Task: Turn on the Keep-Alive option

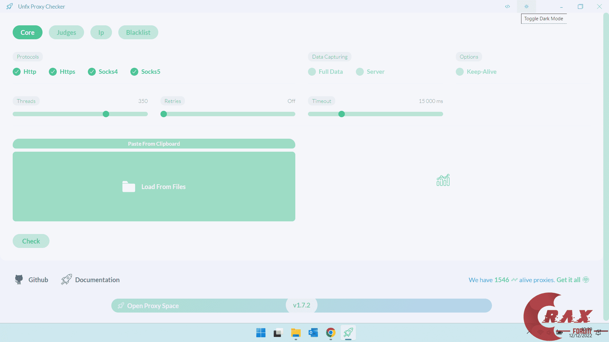Action: [x=460, y=72]
